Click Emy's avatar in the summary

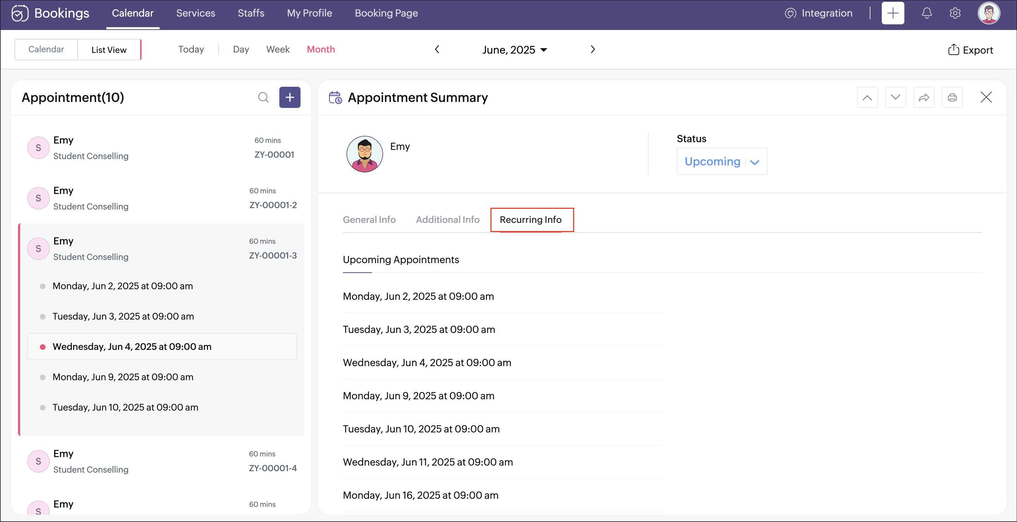click(364, 154)
